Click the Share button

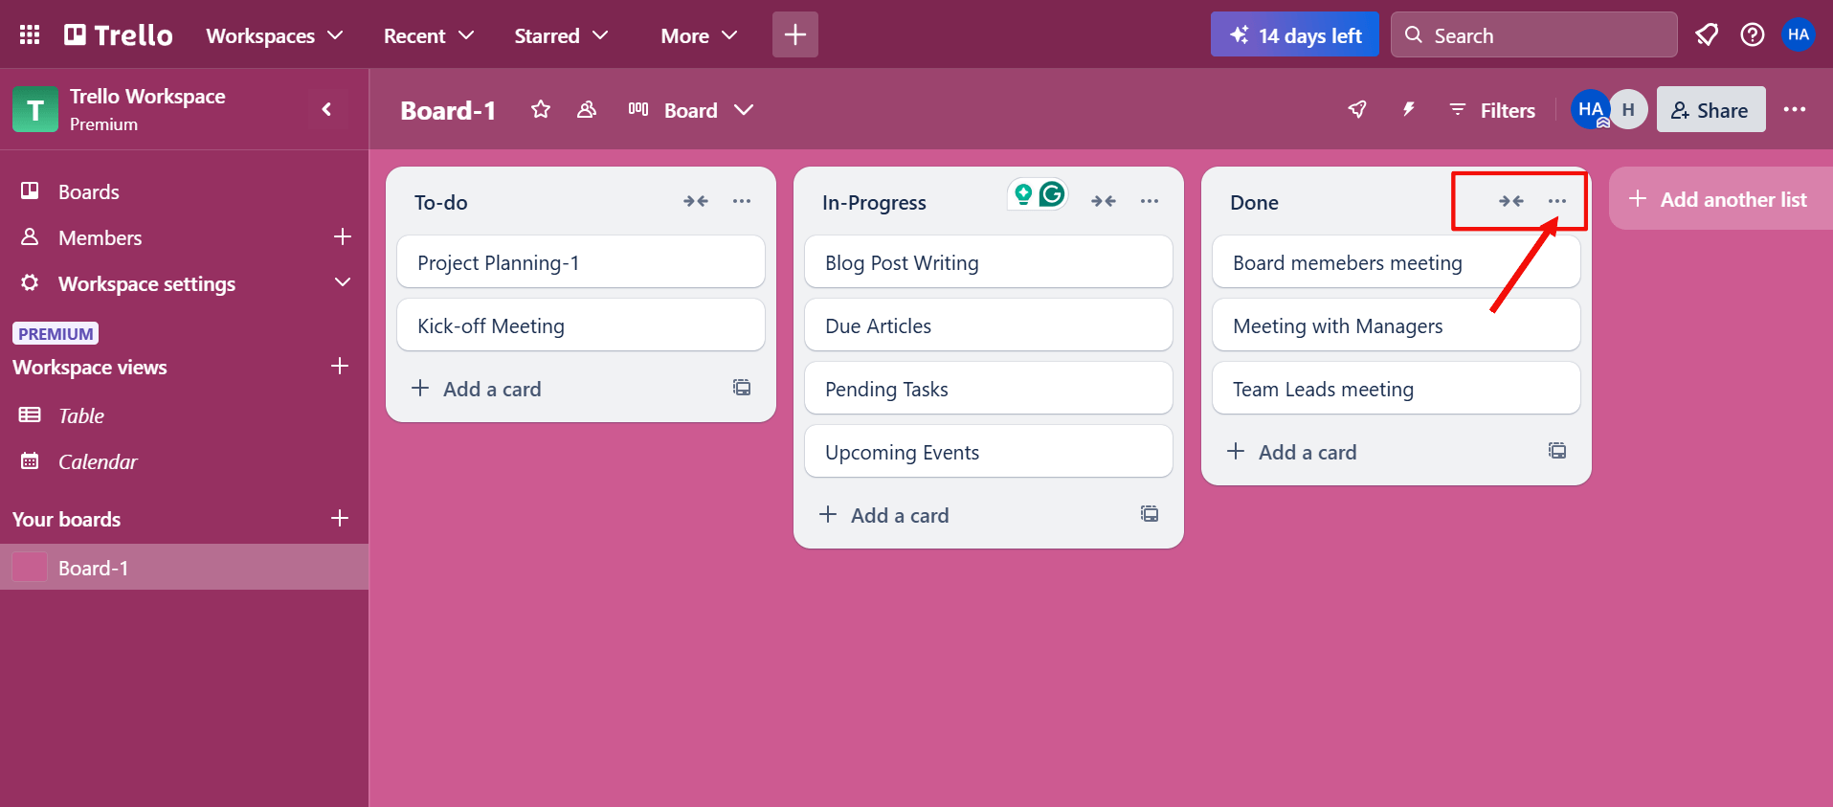pos(1710,110)
